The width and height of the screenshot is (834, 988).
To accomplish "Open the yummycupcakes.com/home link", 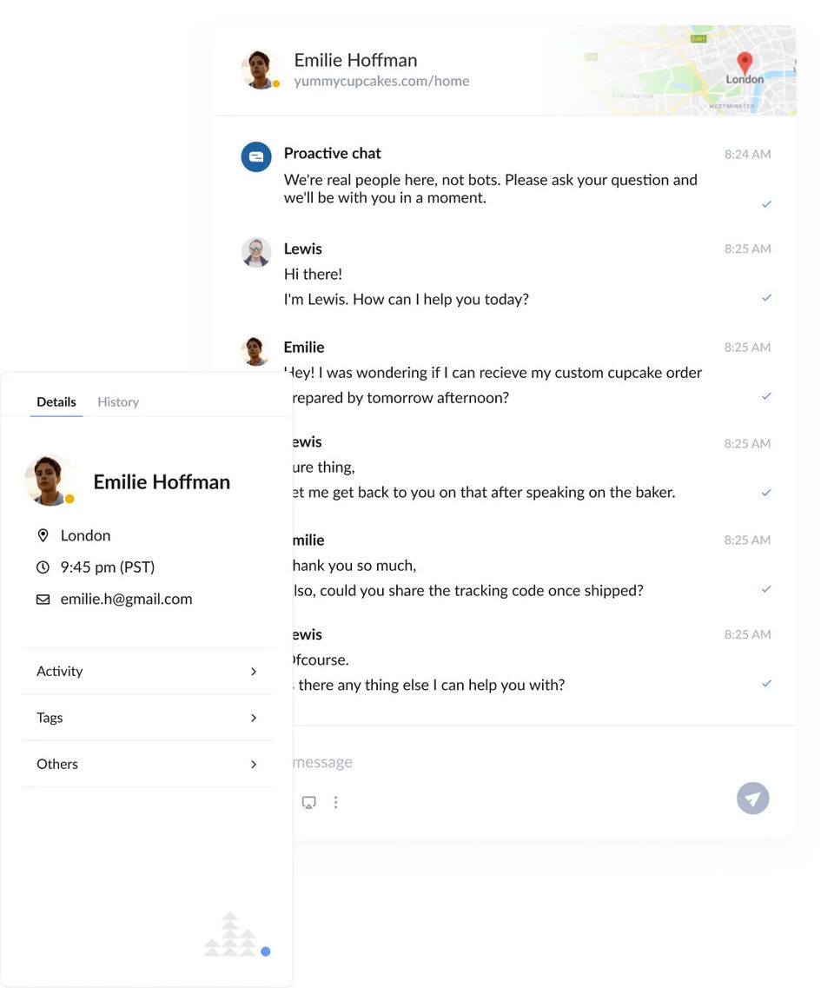I will click(x=381, y=81).
